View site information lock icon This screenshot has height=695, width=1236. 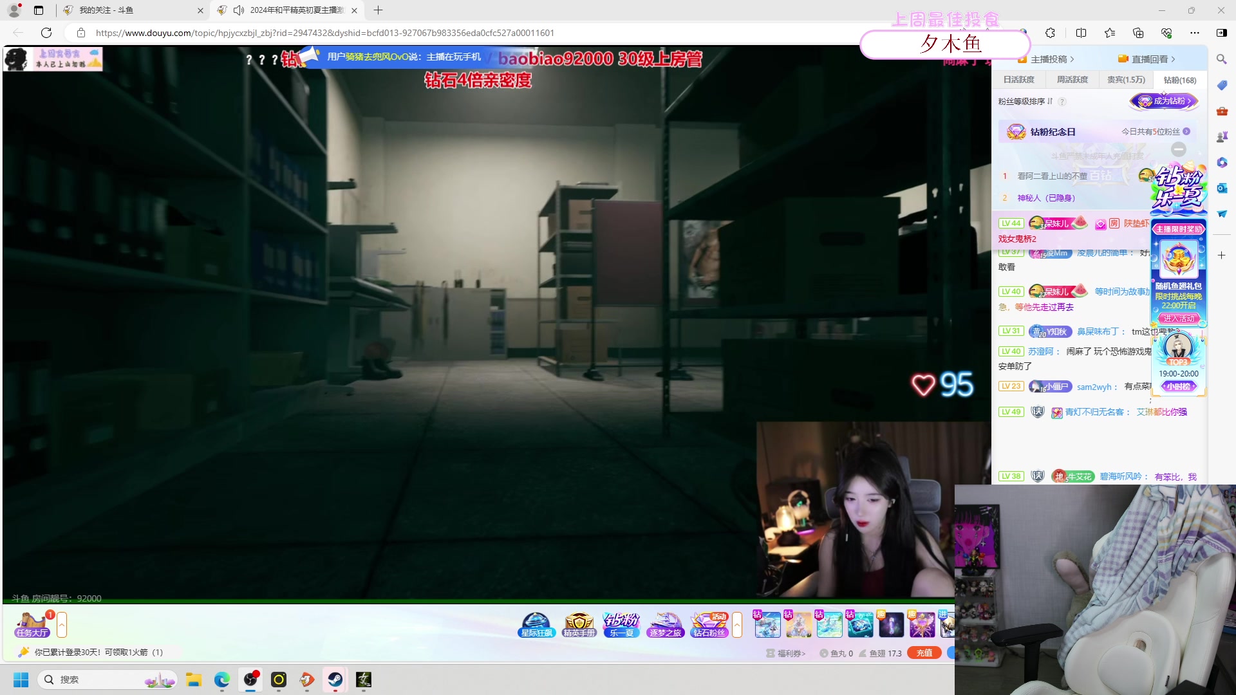pos(81,33)
